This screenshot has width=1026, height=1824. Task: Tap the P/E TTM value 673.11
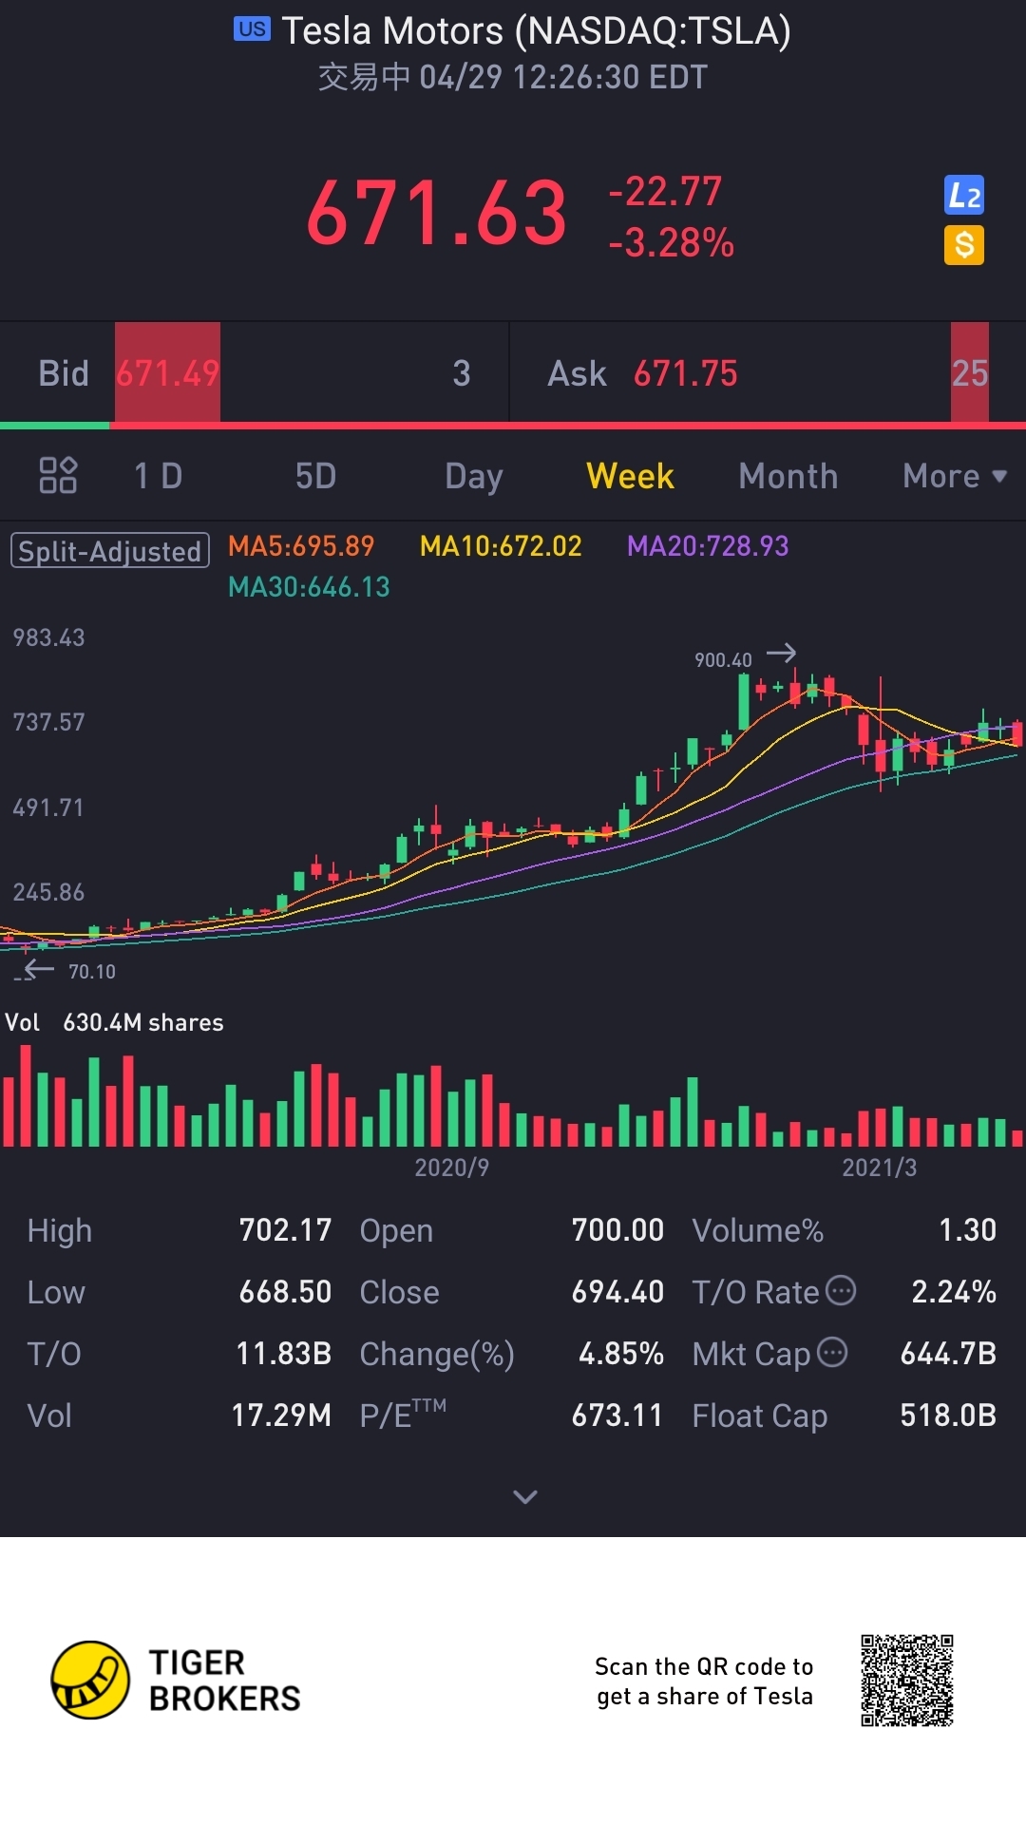(x=617, y=1415)
